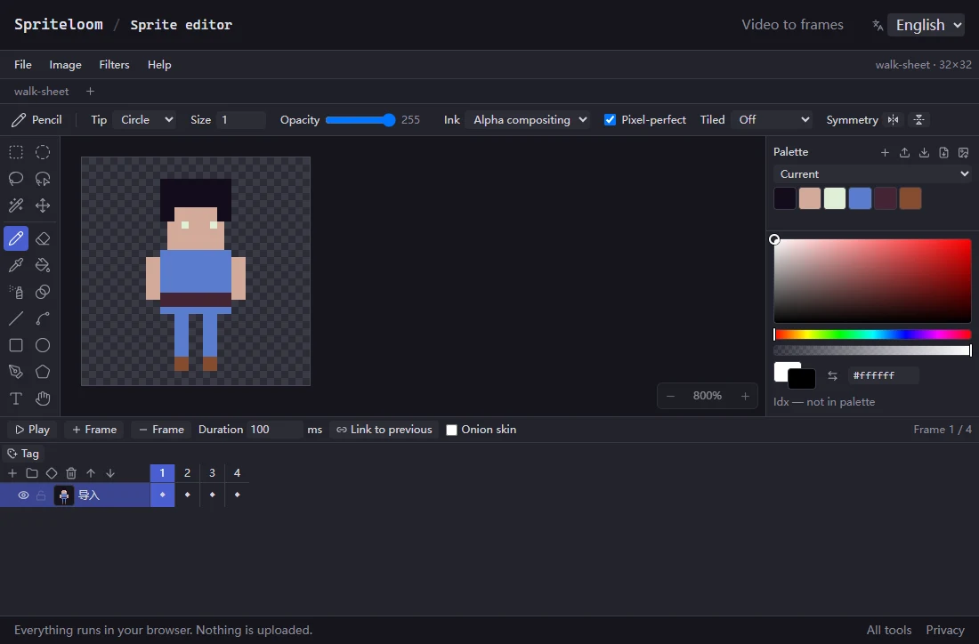Pick the rectangle shape tool

16,345
